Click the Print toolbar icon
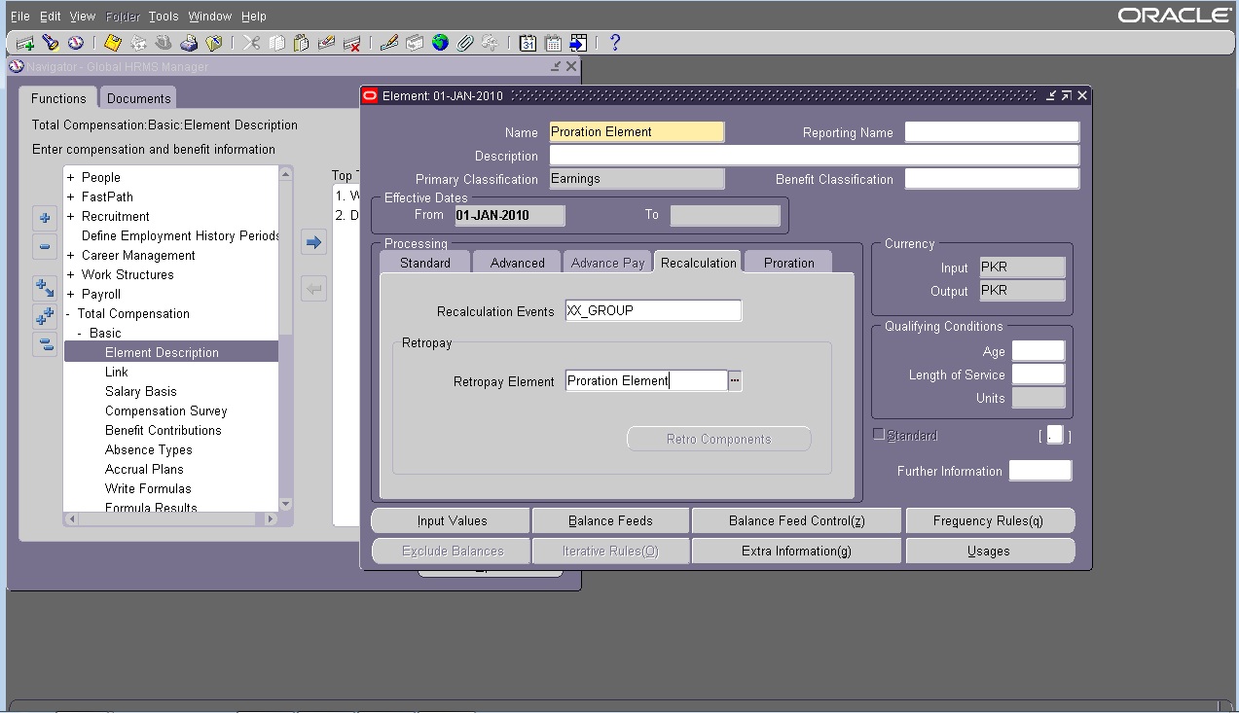Image resolution: width=1239 pixels, height=713 pixels. [x=189, y=43]
